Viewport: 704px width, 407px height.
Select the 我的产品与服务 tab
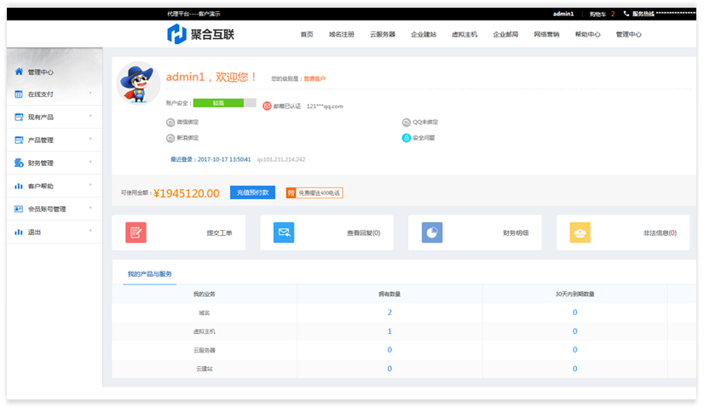click(150, 274)
